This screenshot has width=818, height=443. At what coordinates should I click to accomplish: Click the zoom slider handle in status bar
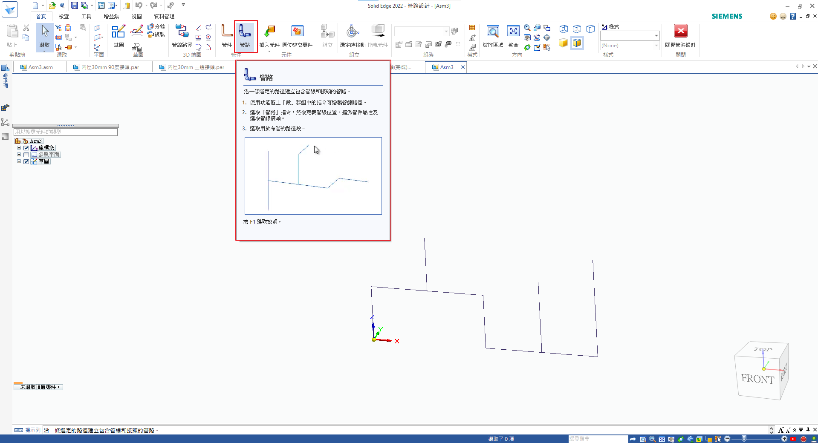(x=744, y=439)
